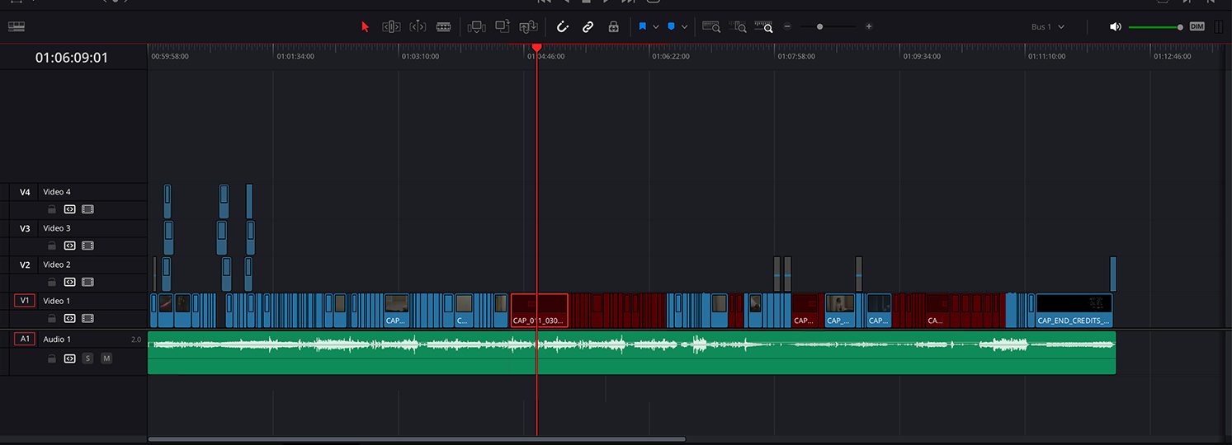Select the V4 track header label
This screenshot has width=1232, height=445.
pos(25,192)
